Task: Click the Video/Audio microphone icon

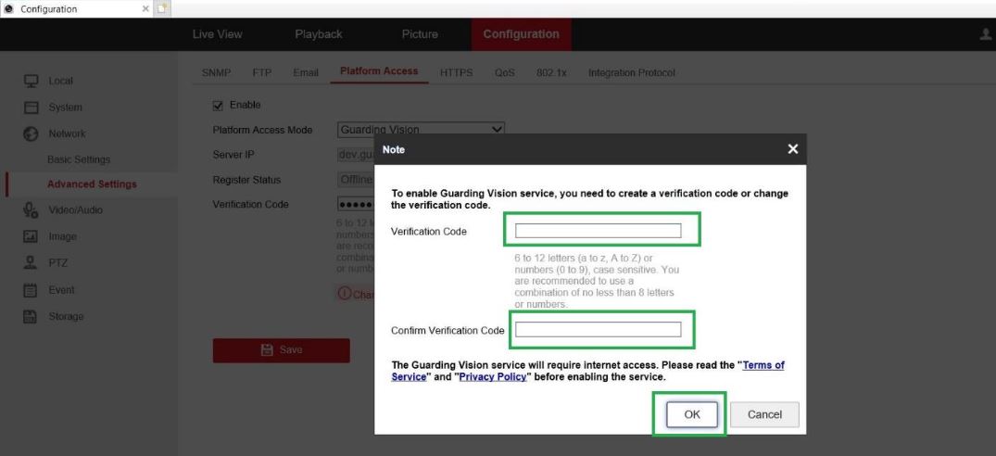Action: 31,209
